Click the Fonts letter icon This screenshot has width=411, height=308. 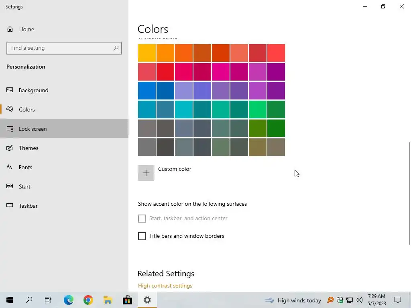[10, 167]
